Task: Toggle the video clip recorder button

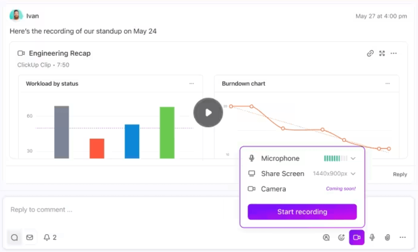Action: [357, 237]
